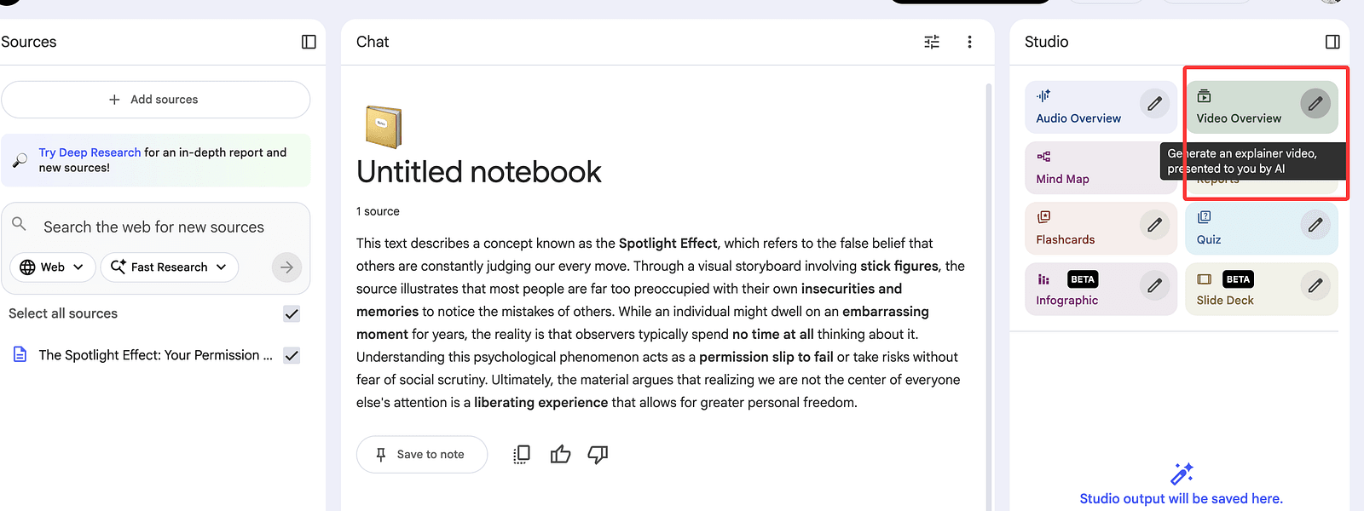Save summary with Save to note
The width and height of the screenshot is (1364, 511).
pyautogui.click(x=421, y=455)
